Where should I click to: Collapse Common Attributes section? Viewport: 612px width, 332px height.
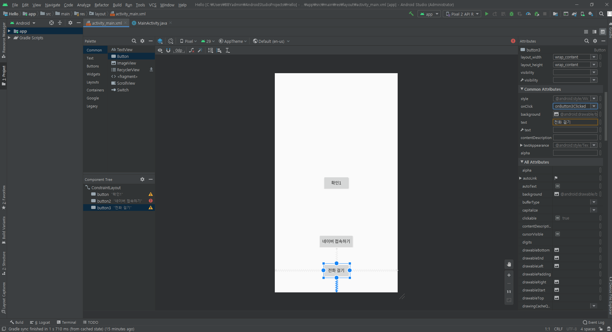[x=522, y=89]
